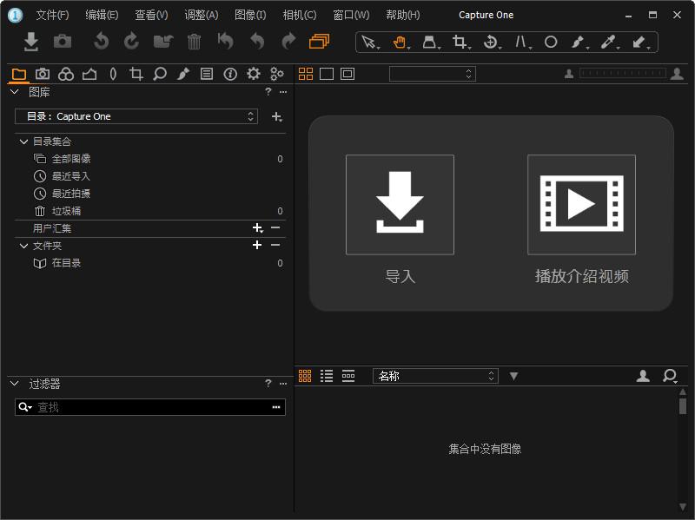Open the Details magnifier tool tab
The height and width of the screenshot is (520, 695).
pyautogui.click(x=160, y=74)
